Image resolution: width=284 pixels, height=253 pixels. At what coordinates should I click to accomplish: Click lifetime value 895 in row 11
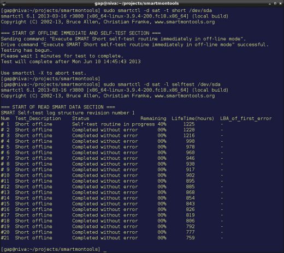(x=190, y=181)
